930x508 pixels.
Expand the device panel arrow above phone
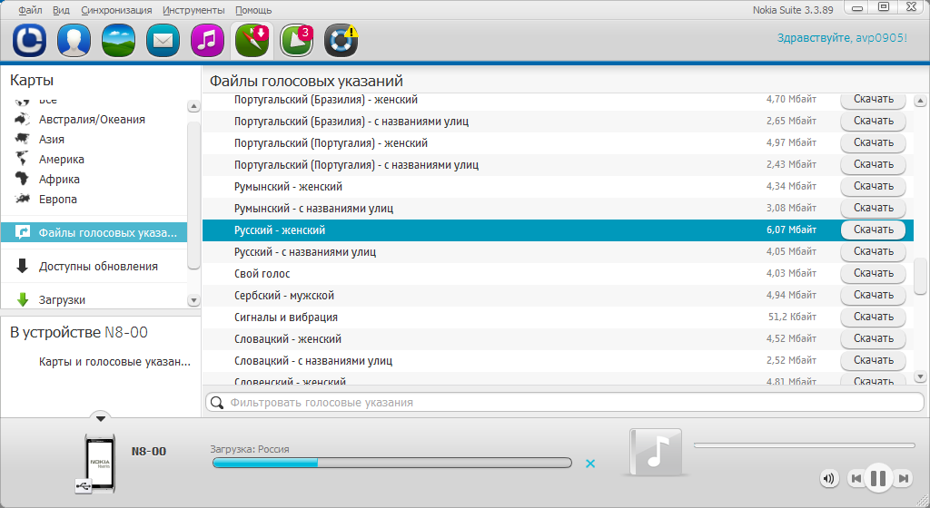tap(101, 417)
